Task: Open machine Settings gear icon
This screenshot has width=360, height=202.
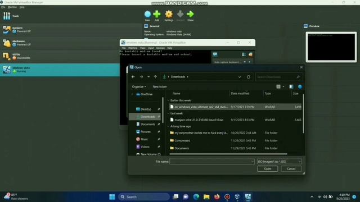Action: point(169,14)
